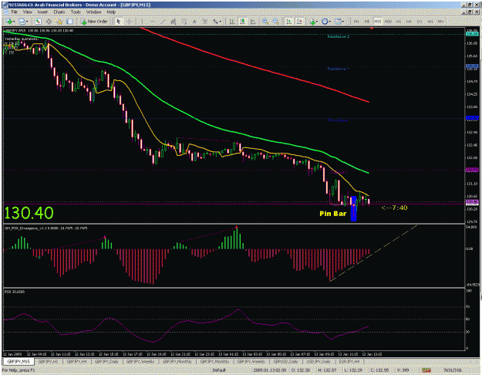
Task: Select the Fibonacci Retracement tool
Action: pos(184,22)
